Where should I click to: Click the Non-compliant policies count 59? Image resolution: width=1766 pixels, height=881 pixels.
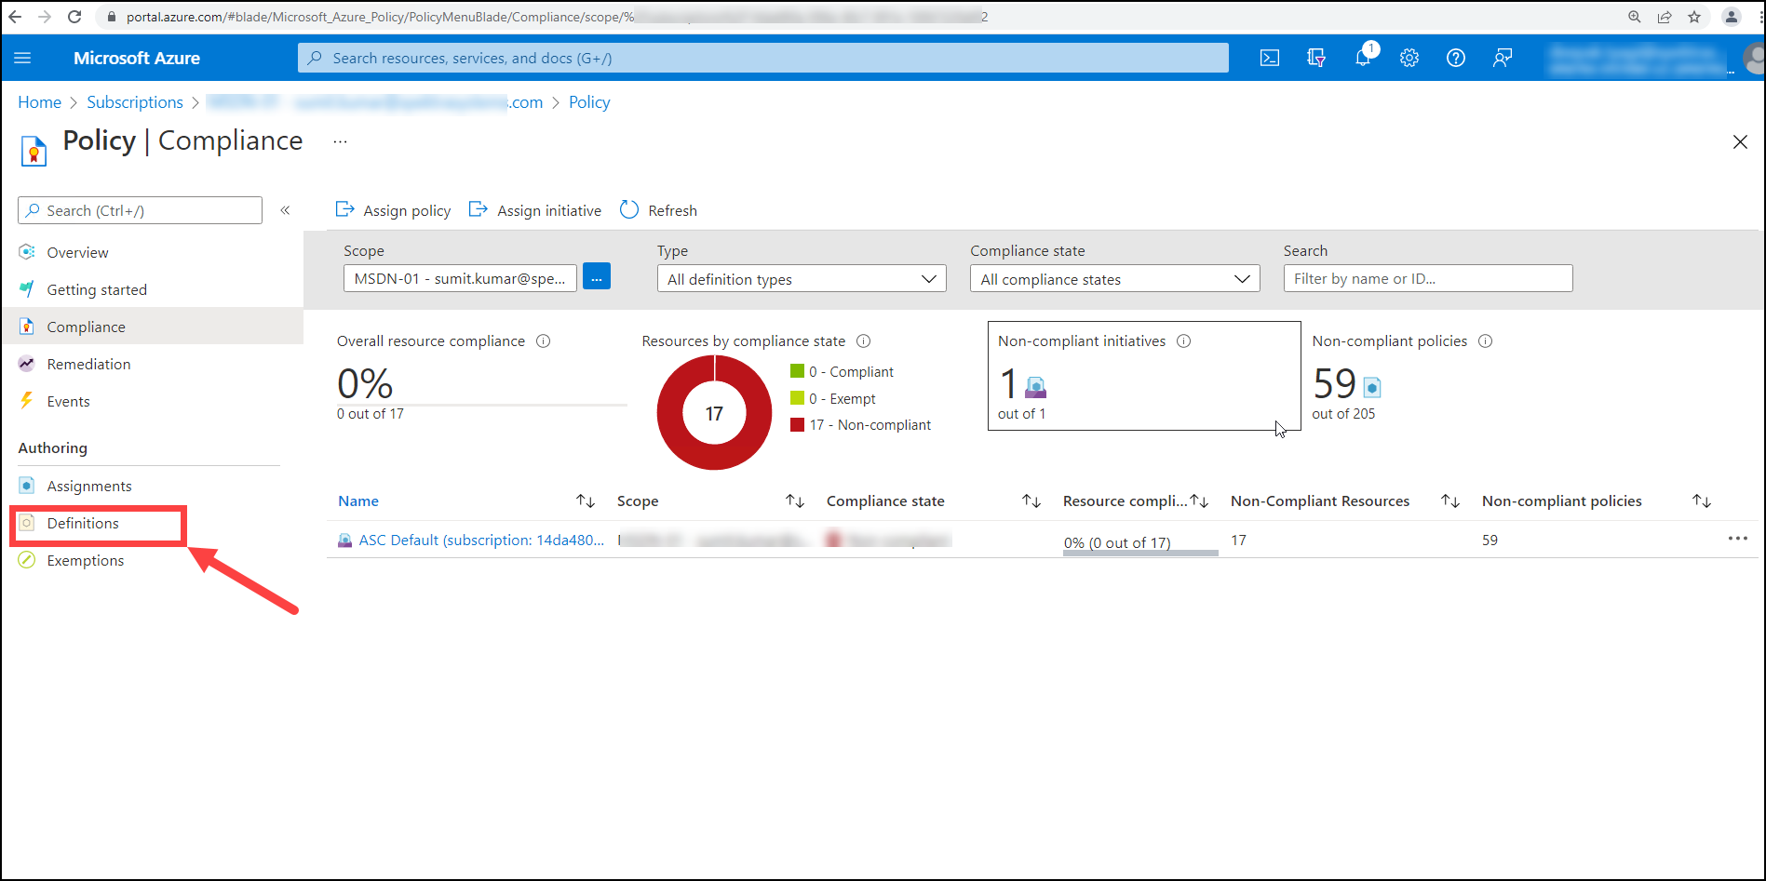[1335, 383]
